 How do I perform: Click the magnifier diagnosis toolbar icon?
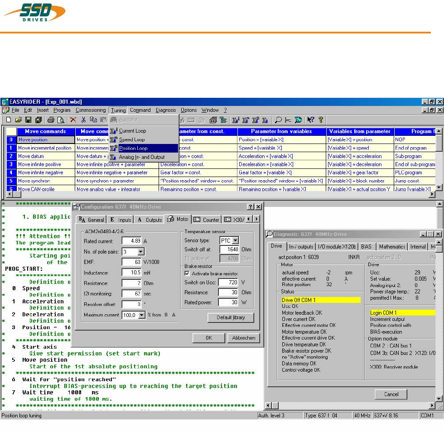[x=278, y=120]
